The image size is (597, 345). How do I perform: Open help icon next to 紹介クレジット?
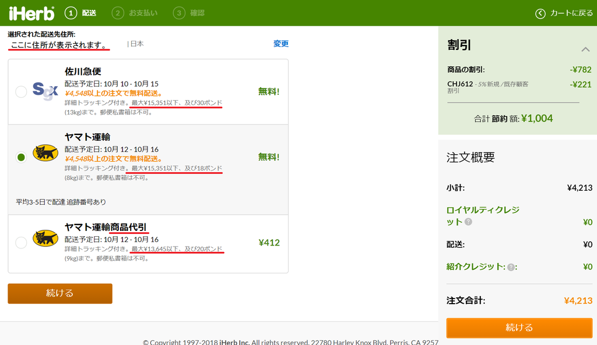511,267
